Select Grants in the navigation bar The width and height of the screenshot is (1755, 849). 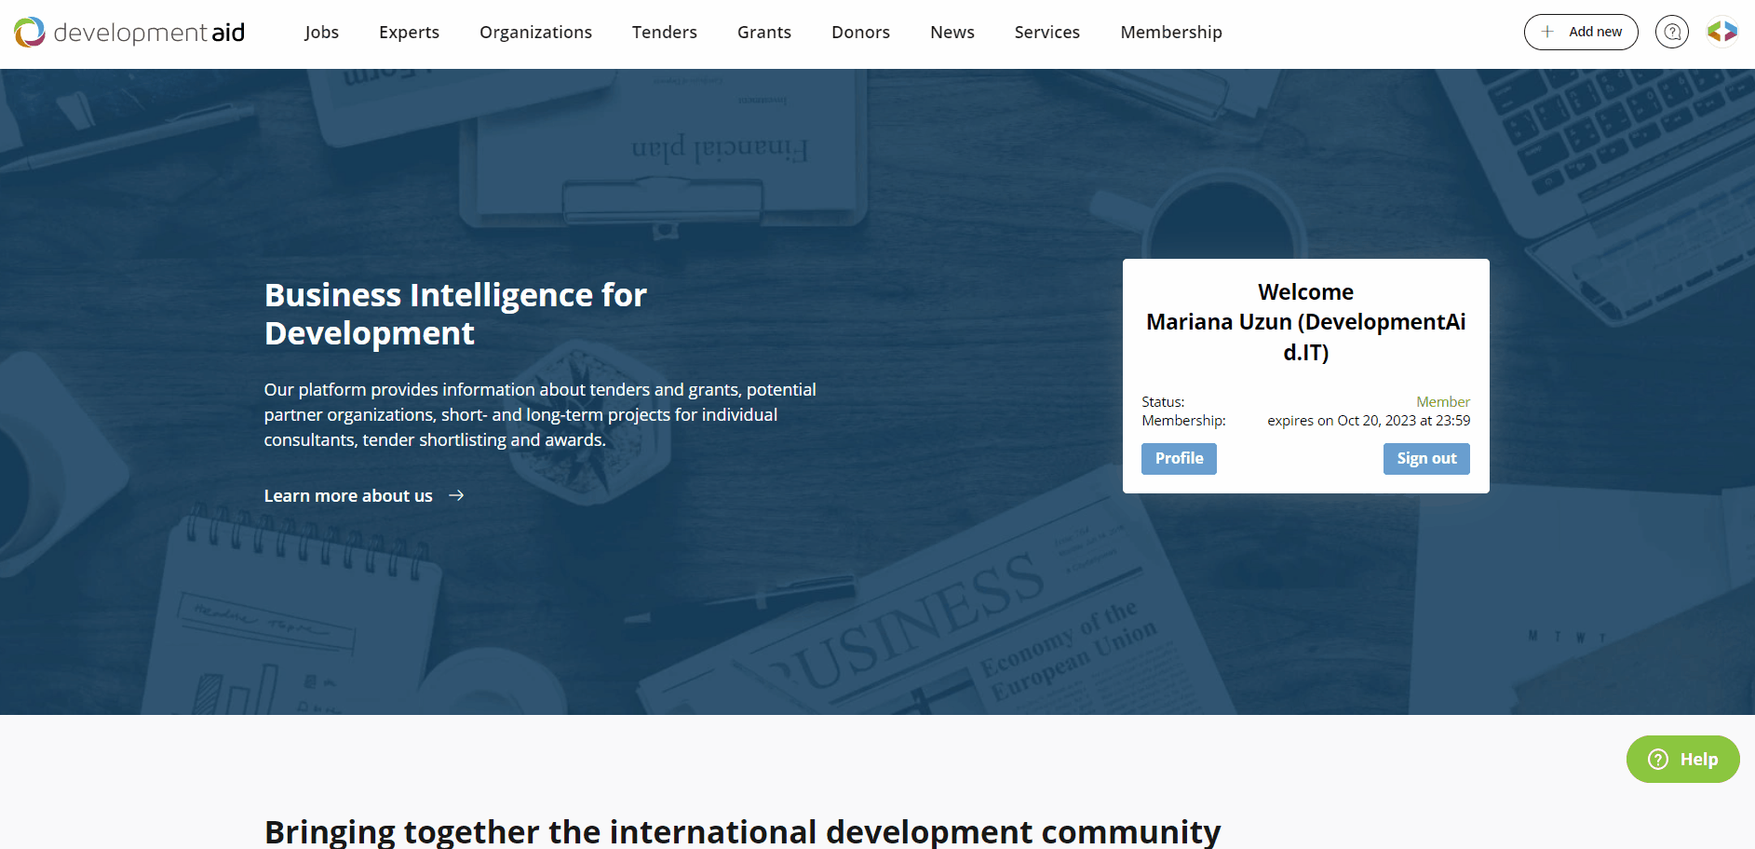pyautogui.click(x=763, y=33)
